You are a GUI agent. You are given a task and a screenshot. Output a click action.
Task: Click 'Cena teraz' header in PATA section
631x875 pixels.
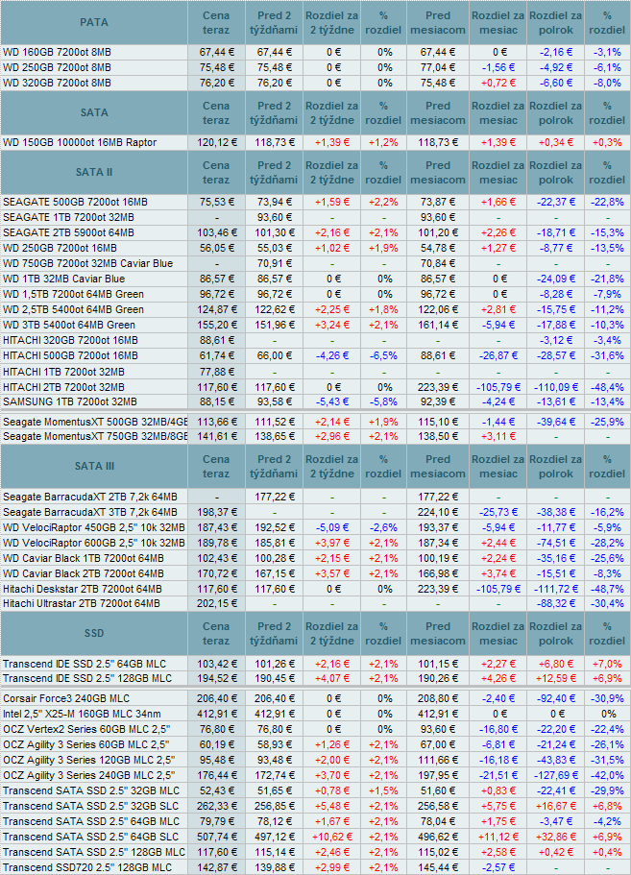[216, 22]
